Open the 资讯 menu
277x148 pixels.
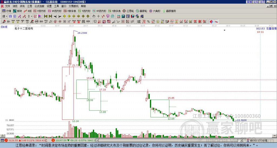tap(22, 6)
